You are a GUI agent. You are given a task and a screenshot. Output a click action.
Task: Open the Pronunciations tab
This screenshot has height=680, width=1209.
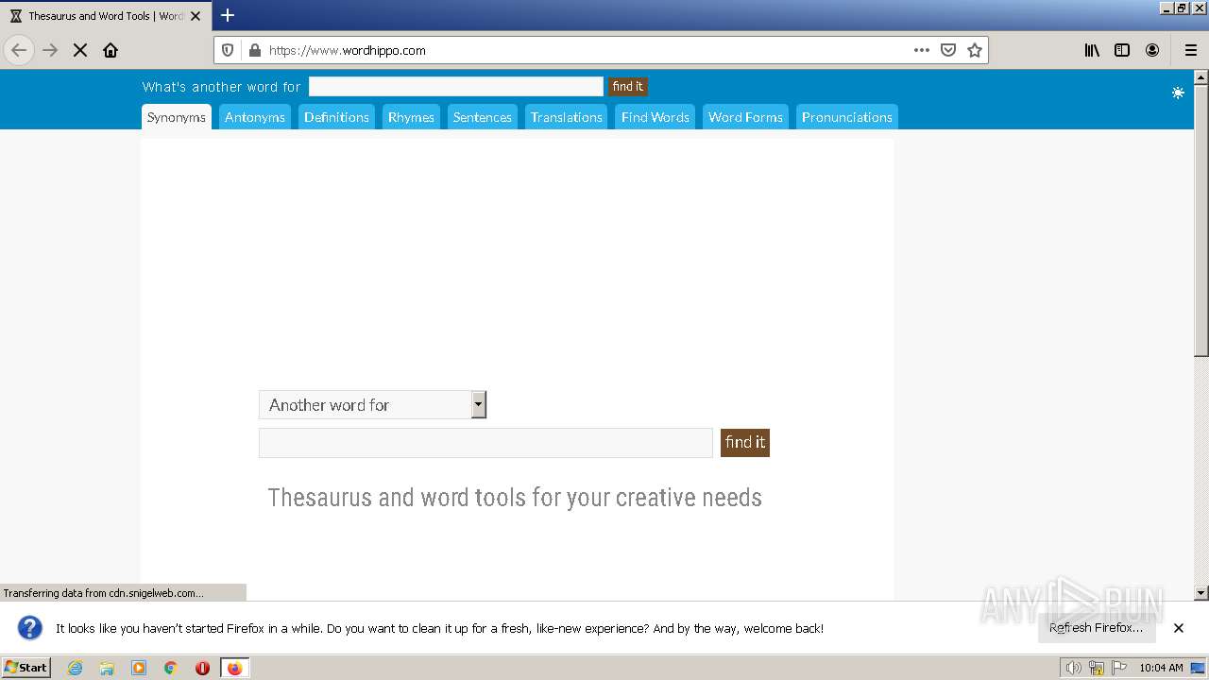[x=846, y=117]
